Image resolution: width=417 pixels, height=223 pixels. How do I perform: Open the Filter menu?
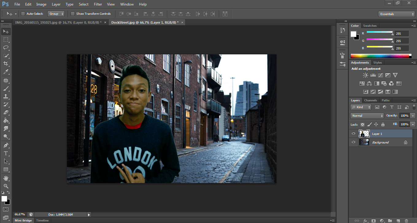coord(98,4)
